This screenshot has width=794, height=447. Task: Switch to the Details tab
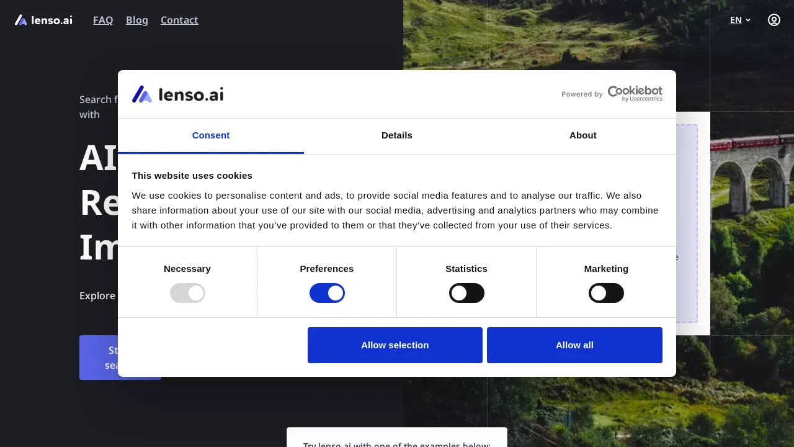pyautogui.click(x=397, y=135)
